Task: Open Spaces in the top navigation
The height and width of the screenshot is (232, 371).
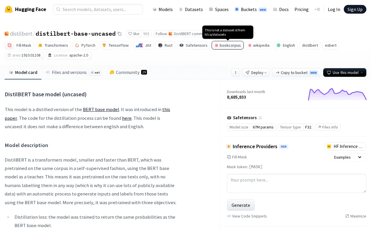Action: tap(219, 9)
